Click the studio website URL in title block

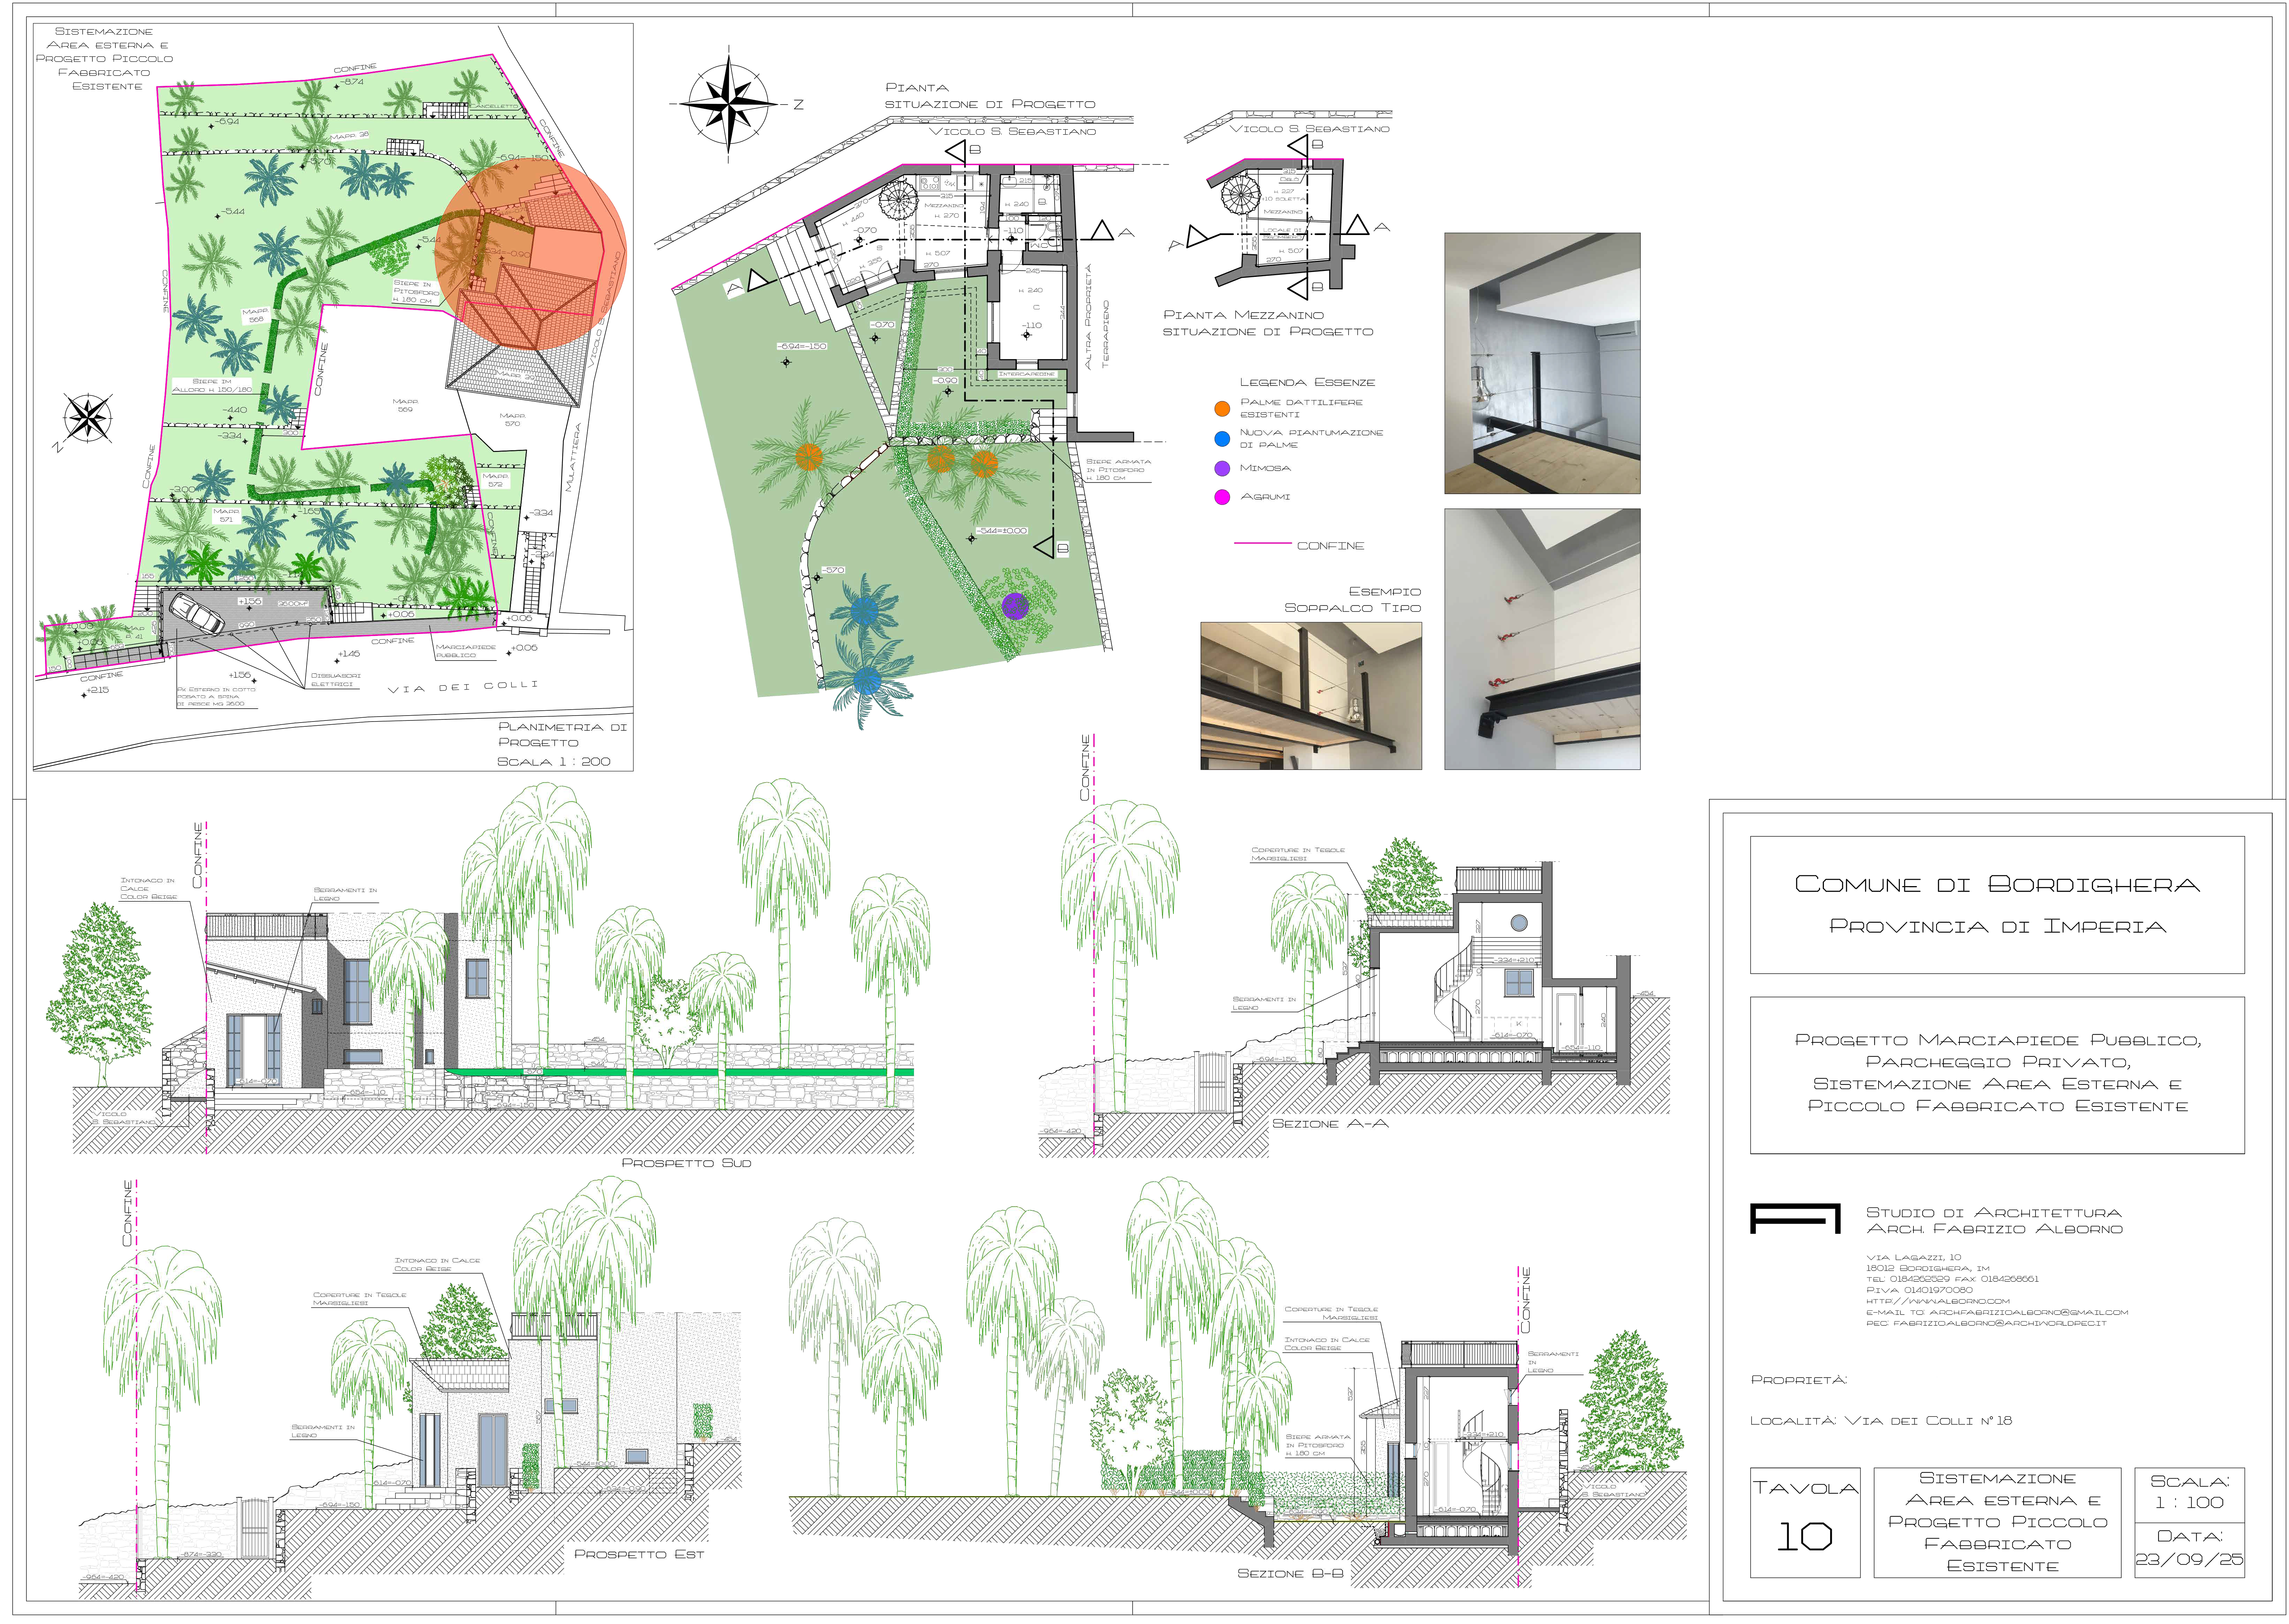coord(1937,1301)
